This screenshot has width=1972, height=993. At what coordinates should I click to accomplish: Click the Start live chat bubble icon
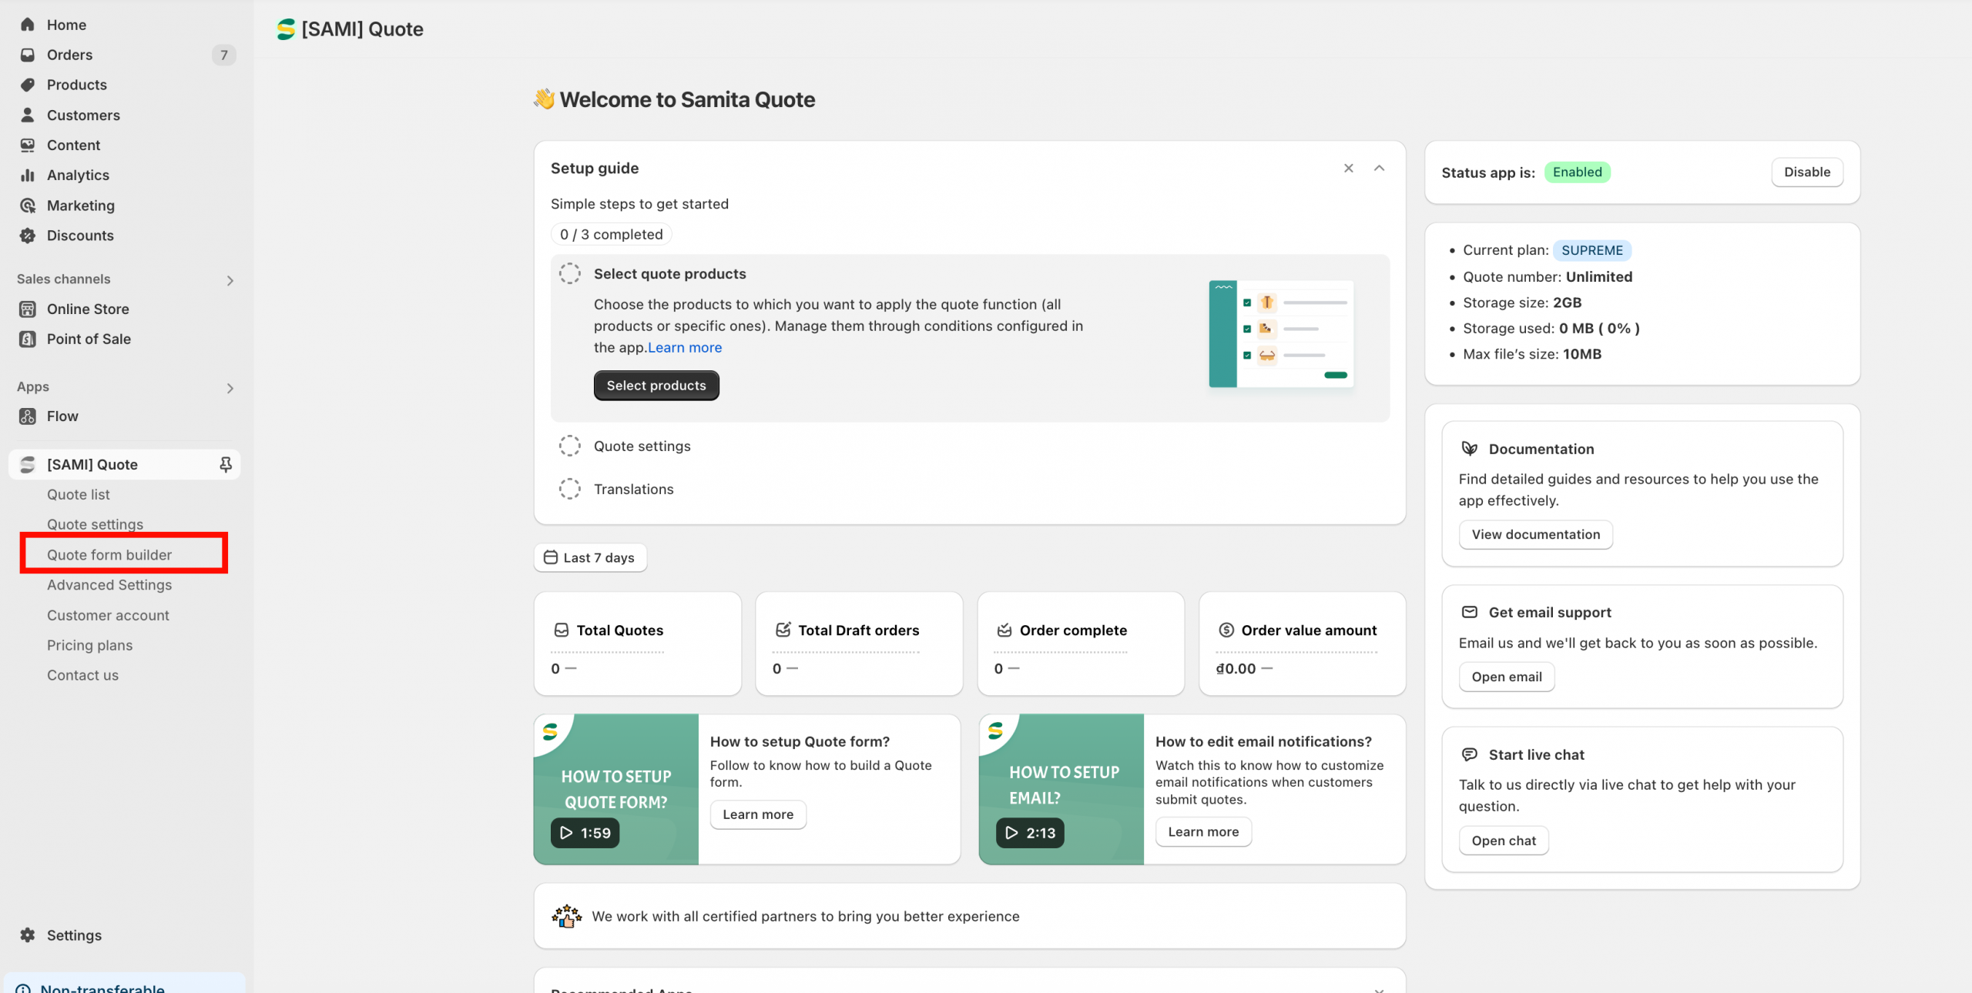coord(1470,754)
